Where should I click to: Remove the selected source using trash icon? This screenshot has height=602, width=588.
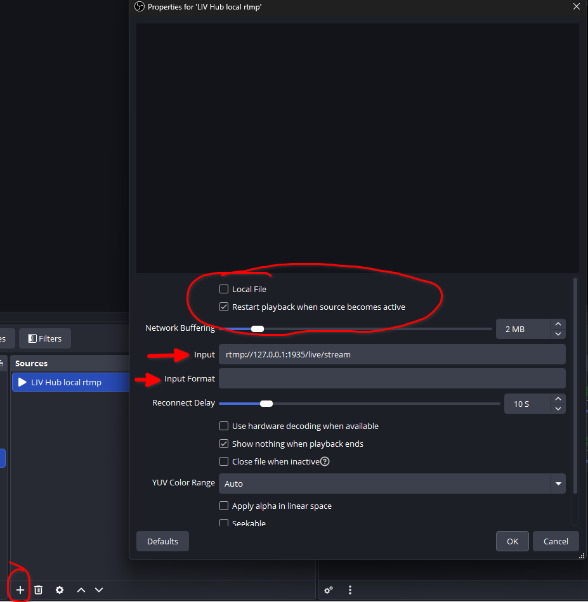[x=38, y=589]
